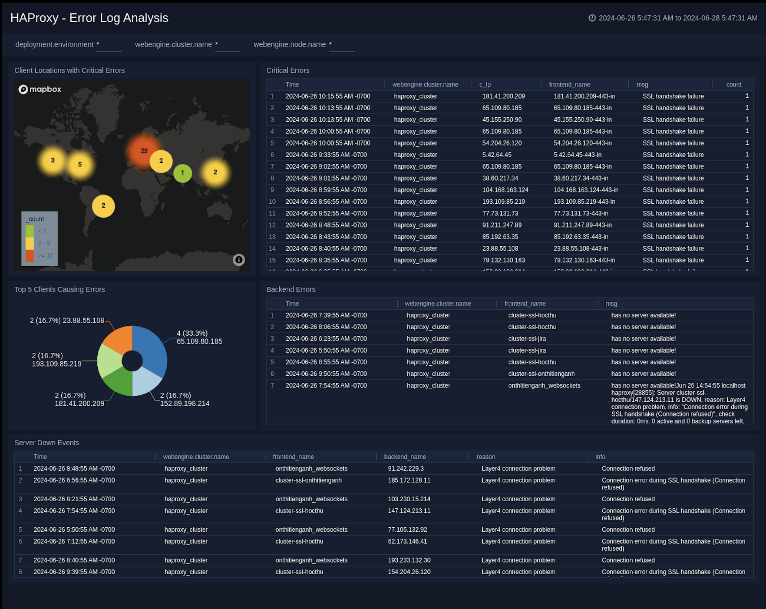Click the Top 5 Clients Causing Errors title
The height and width of the screenshot is (609, 766).
[x=59, y=289]
